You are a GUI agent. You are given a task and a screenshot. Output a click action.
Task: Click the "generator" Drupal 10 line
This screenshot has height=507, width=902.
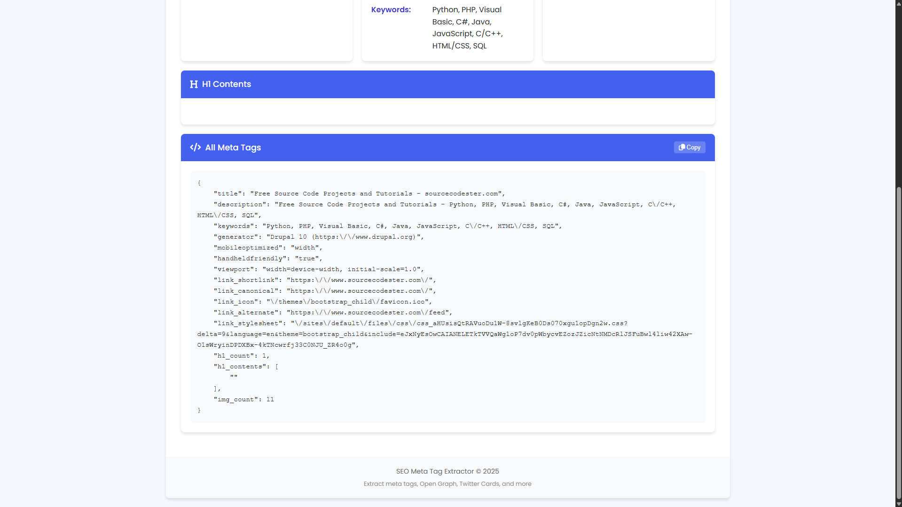pyautogui.click(x=319, y=237)
